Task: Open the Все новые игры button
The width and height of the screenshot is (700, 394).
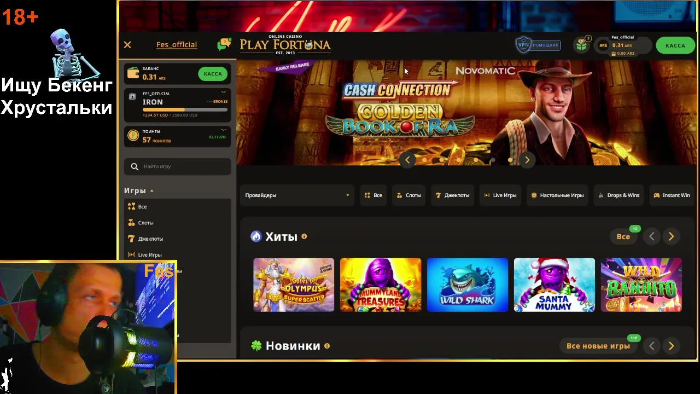Action: click(598, 346)
